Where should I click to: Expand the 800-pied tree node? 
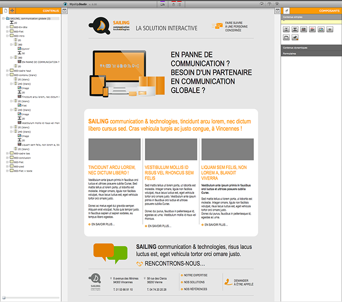coord(7,167)
